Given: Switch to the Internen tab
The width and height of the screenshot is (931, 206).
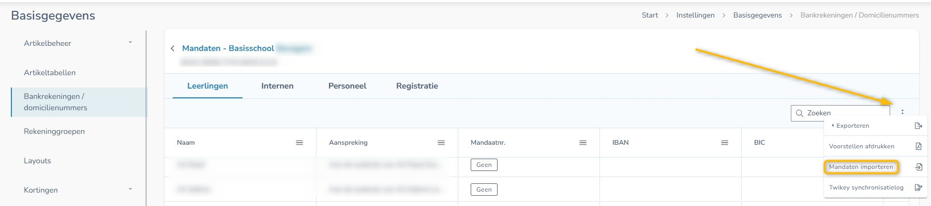Looking at the screenshot, I should point(277,86).
